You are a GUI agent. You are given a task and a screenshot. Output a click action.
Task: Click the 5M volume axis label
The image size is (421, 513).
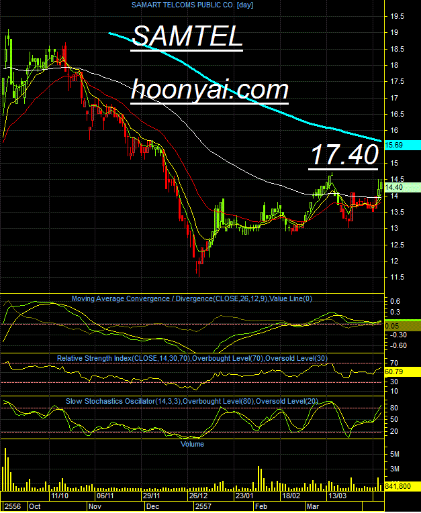(x=395, y=454)
